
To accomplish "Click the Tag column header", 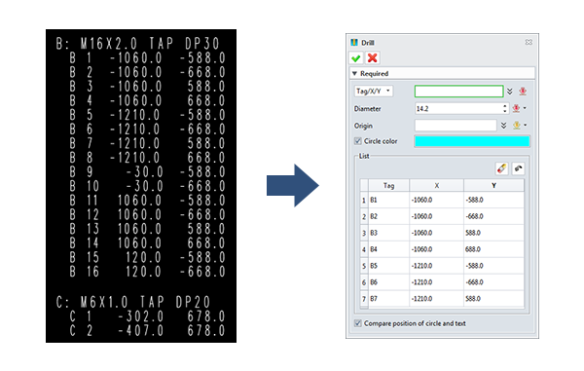I will (x=388, y=185).
